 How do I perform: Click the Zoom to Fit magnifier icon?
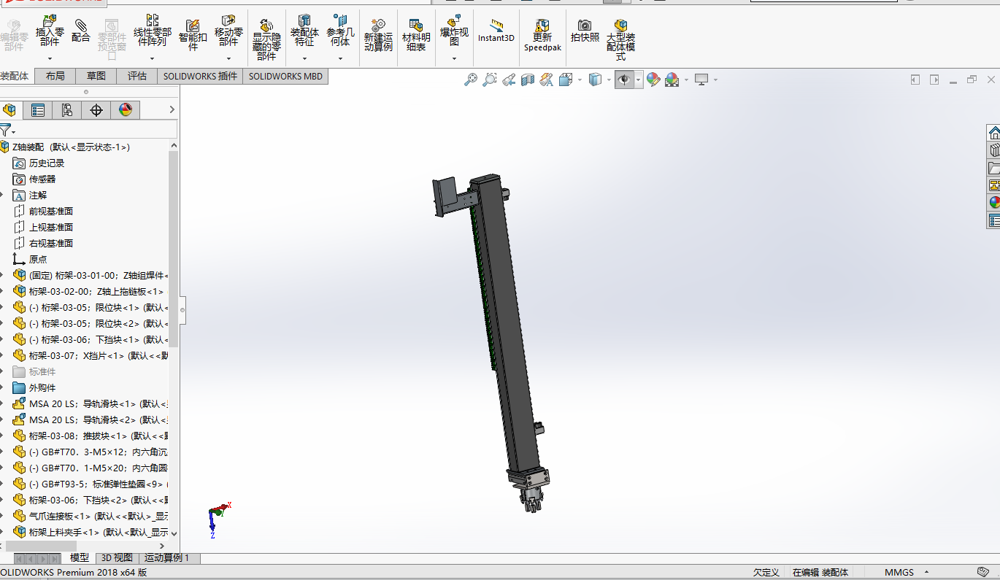click(471, 80)
